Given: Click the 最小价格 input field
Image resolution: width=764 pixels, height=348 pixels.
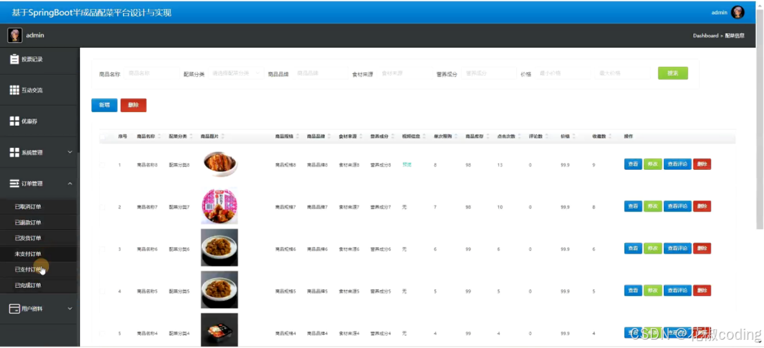Looking at the screenshot, I should (x=563, y=73).
